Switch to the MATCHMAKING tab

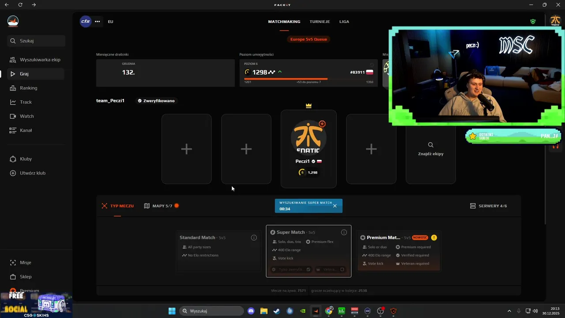[x=284, y=22]
